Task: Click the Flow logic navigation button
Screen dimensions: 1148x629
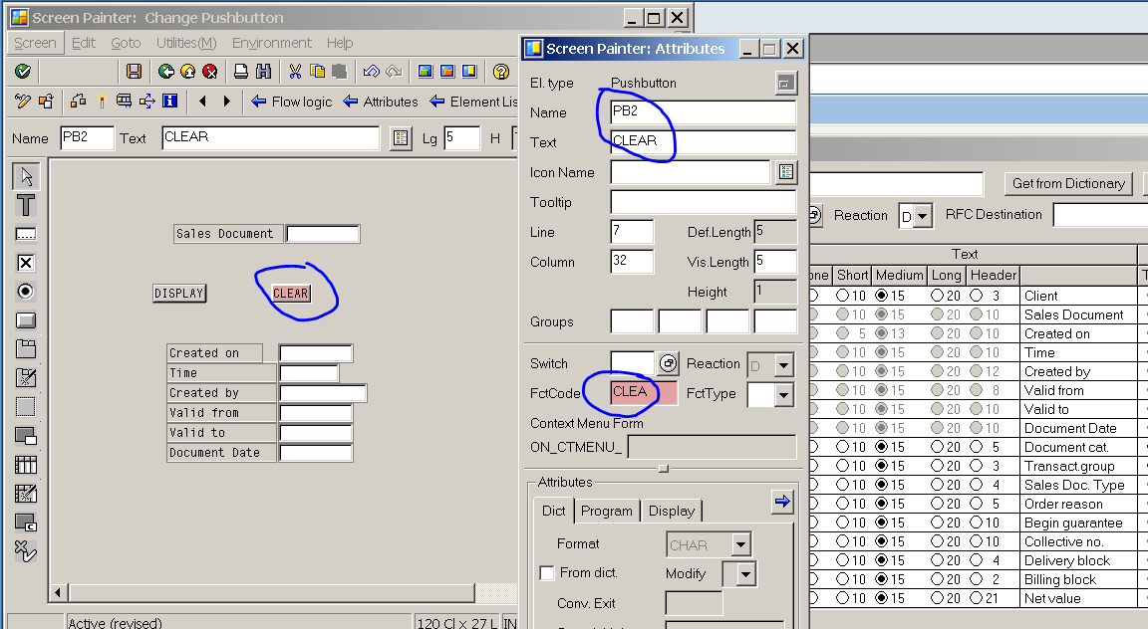Action: (x=292, y=102)
